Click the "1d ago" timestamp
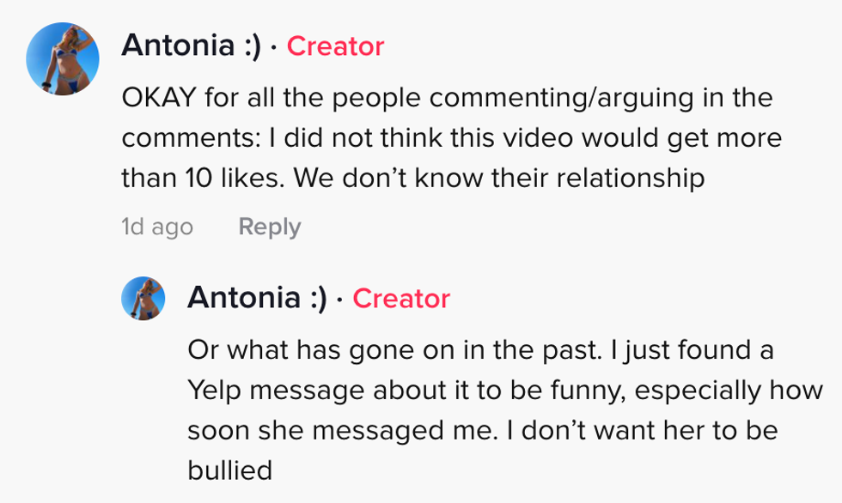Viewport: 842px width, 503px height. click(x=157, y=227)
